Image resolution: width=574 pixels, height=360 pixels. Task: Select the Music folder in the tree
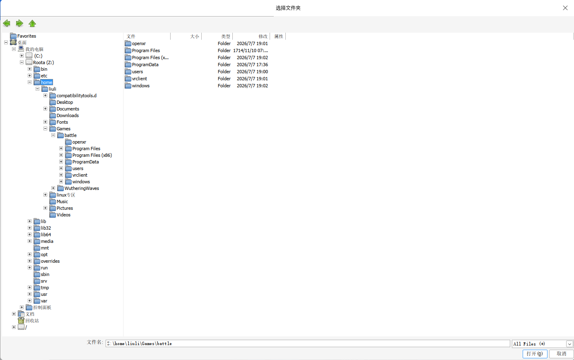[62, 202]
